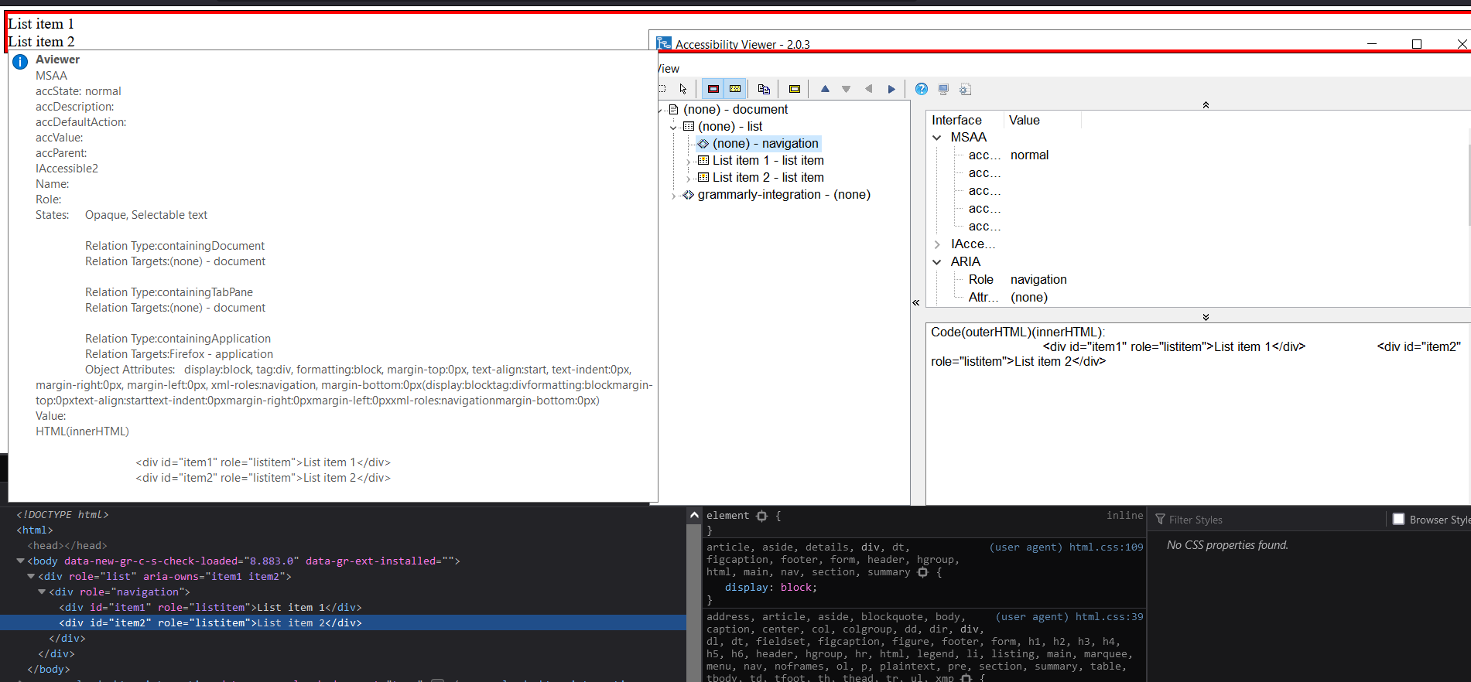Expand the IAcce... group in the properties panel
The height and width of the screenshot is (682, 1471).
pos(937,244)
